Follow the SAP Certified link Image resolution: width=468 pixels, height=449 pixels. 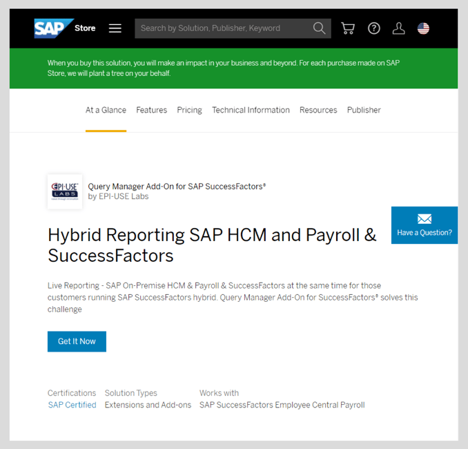[72, 405]
